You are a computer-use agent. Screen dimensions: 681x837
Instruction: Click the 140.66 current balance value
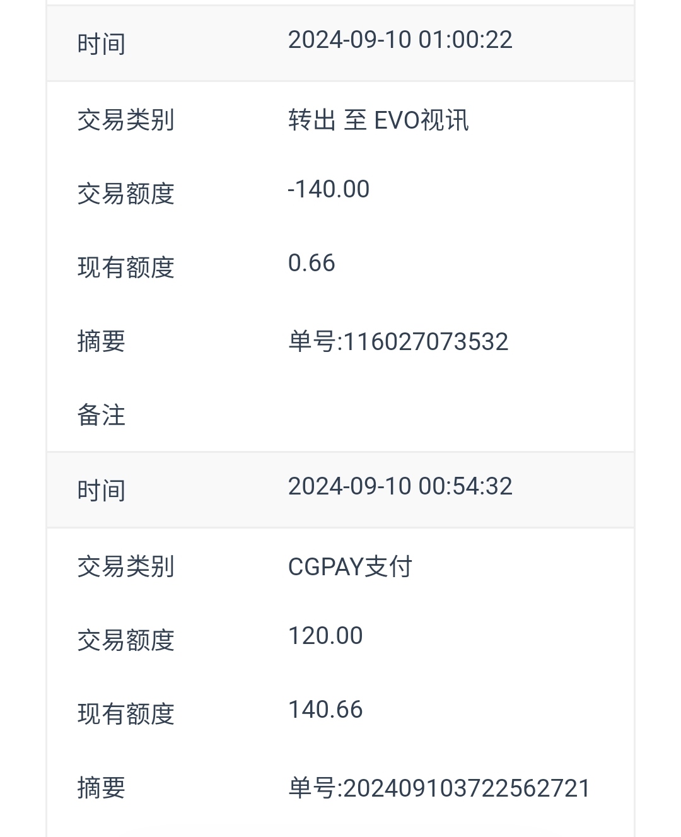point(325,710)
